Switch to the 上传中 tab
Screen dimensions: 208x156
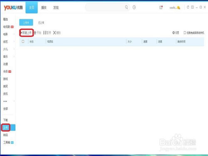pyautogui.click(x=26, y=22)
